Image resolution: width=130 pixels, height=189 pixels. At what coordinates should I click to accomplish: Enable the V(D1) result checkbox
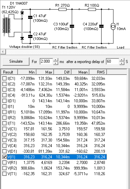pyautogui.click(x=5, y=151)
